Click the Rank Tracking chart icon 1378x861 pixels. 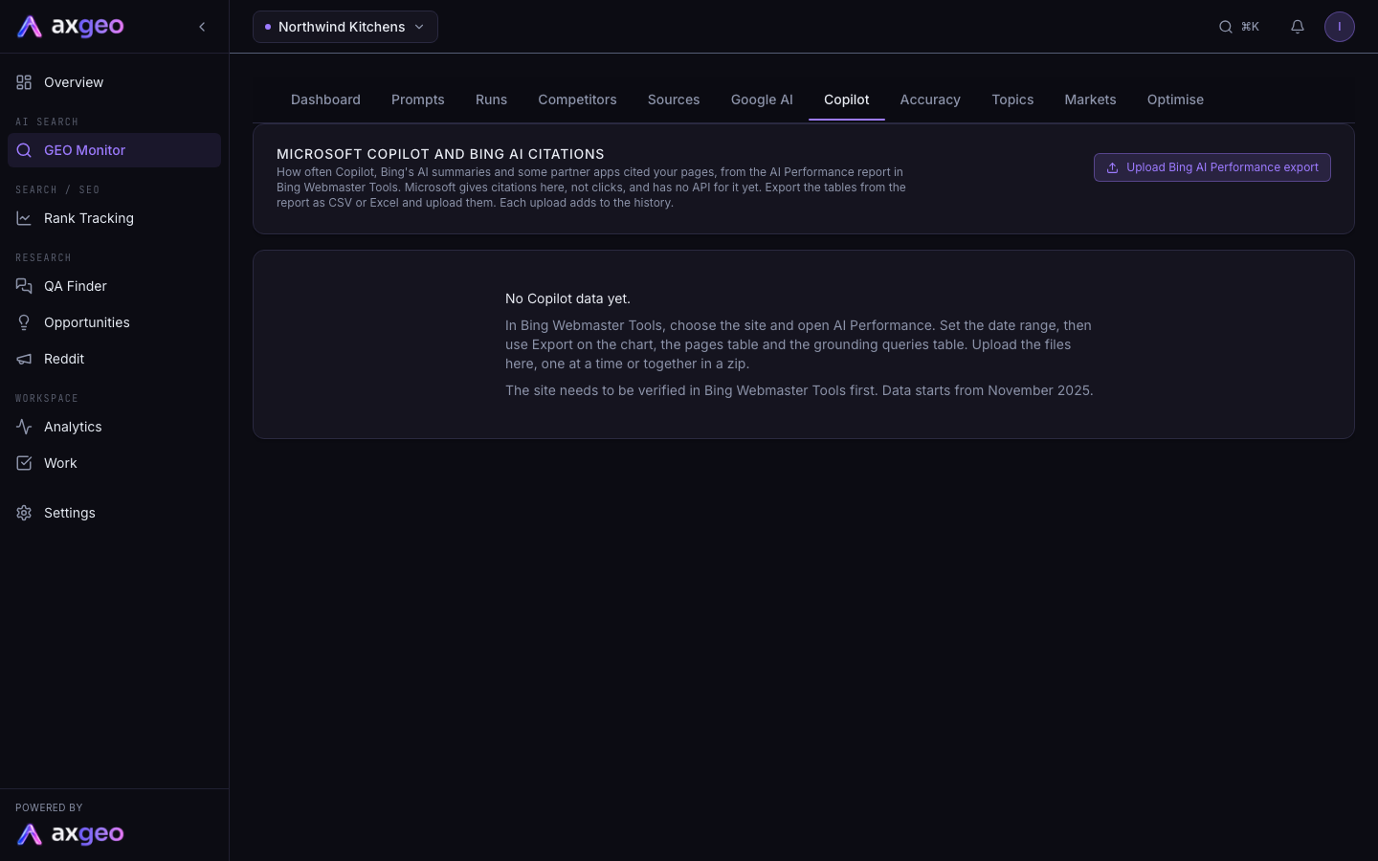(x=24, y=218)
